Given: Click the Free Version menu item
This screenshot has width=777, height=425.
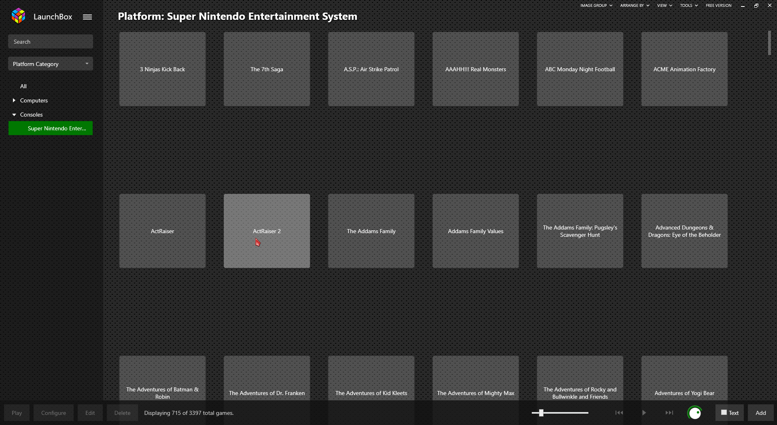Looking at the screenshot, I should (x=718, y=6).
